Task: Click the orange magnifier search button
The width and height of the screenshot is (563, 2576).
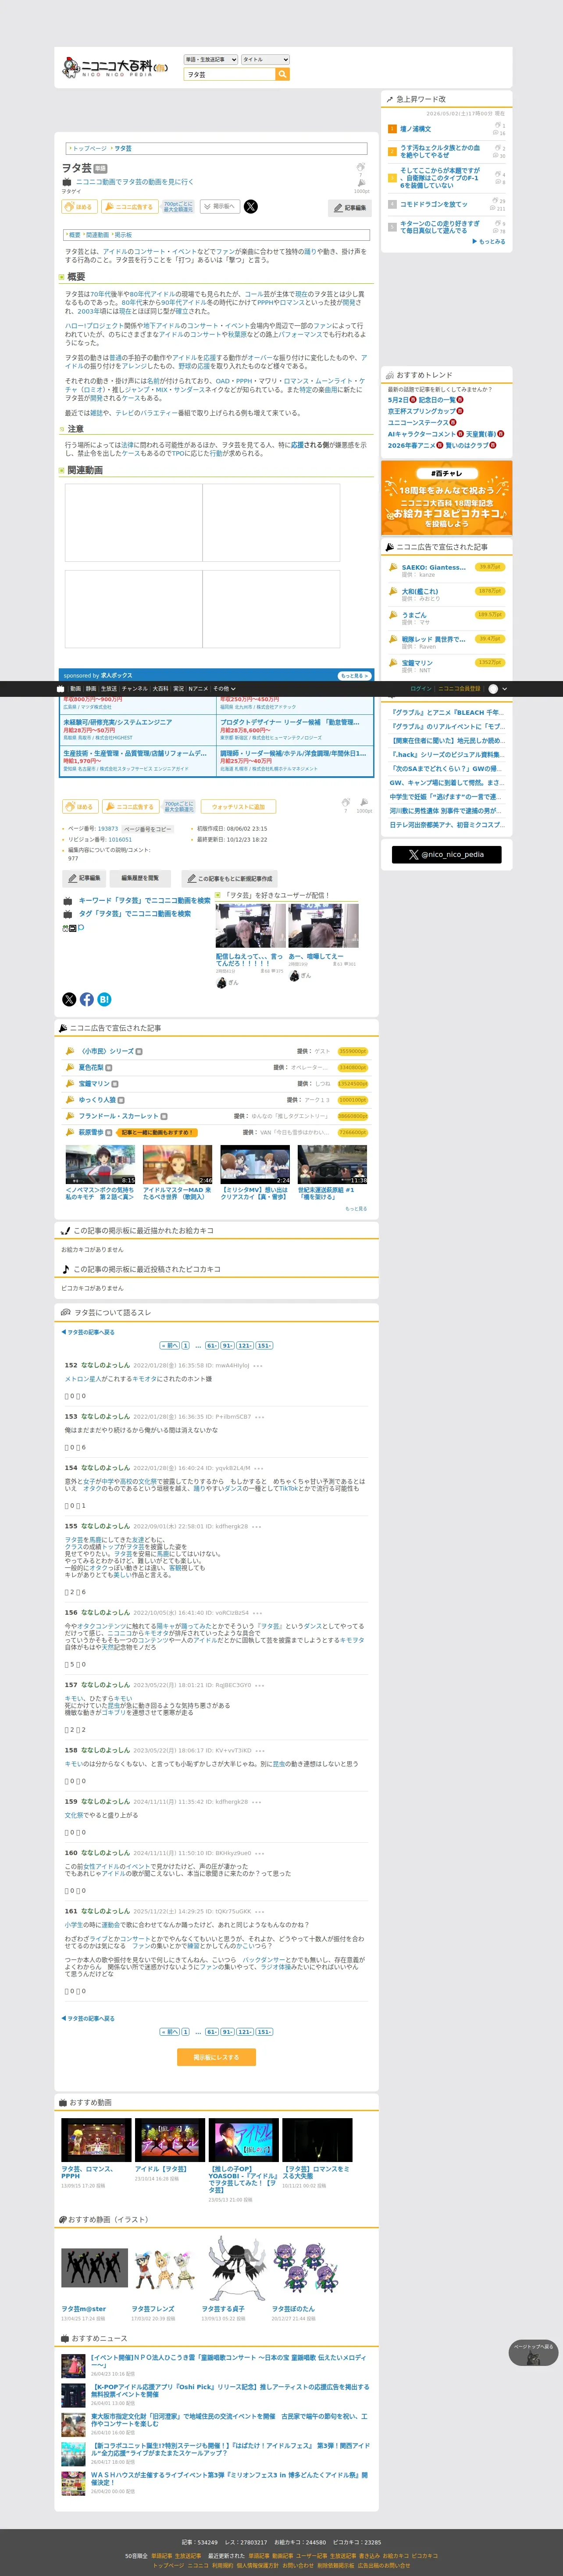Action: click(283, 74)
